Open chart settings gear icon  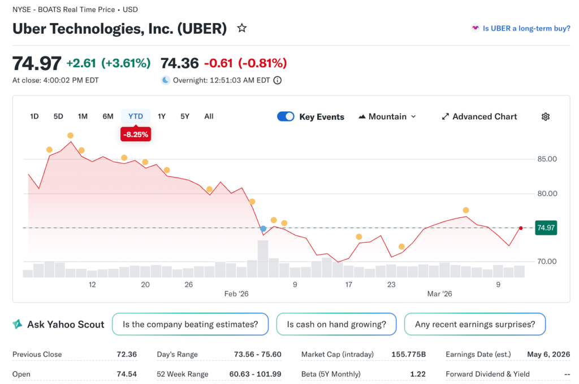[x=545, y=117]
